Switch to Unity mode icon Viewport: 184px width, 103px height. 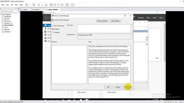click(x=62, y=5)
